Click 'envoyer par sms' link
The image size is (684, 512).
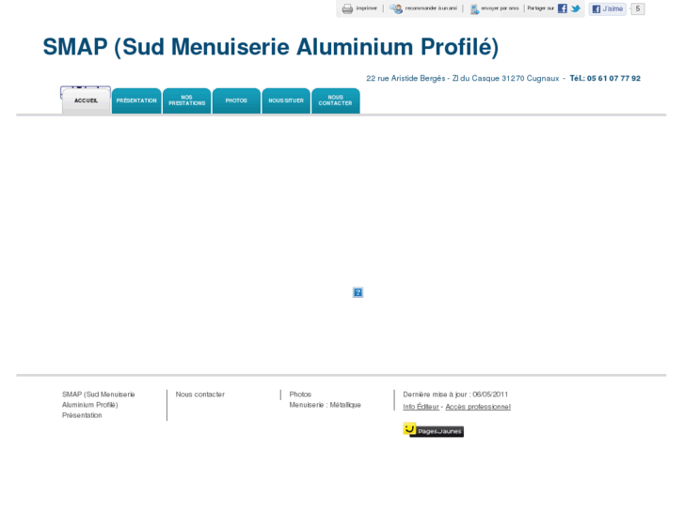500,8
